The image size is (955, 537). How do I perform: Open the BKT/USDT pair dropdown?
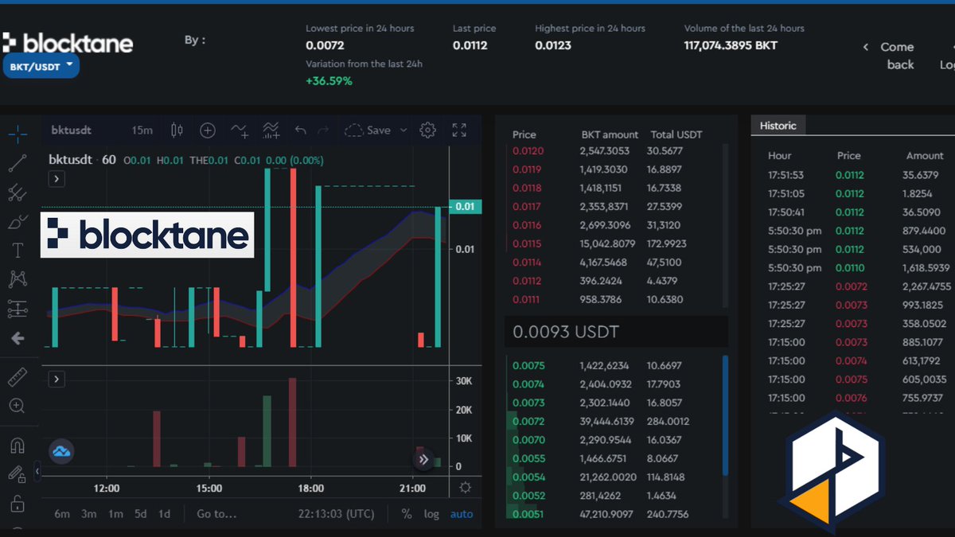click(x=41, y=66)
